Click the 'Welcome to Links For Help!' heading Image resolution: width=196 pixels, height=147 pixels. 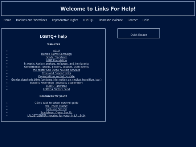pos(98,9)
